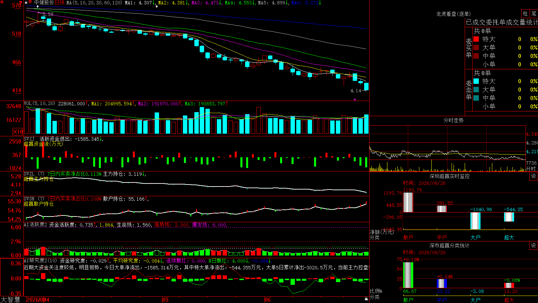Click the 5.58 high price annotation
Image resolution: width=538 pixels, height=303 pixels.
coord(48,14)
